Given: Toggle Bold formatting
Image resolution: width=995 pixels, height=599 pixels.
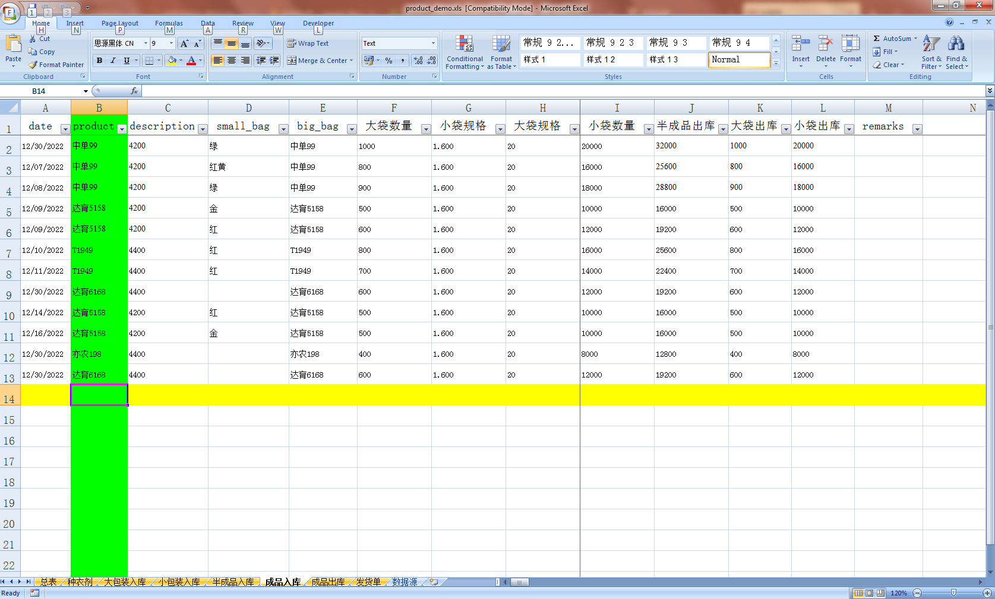Looking at the screenshot, I should click(99, 61).
